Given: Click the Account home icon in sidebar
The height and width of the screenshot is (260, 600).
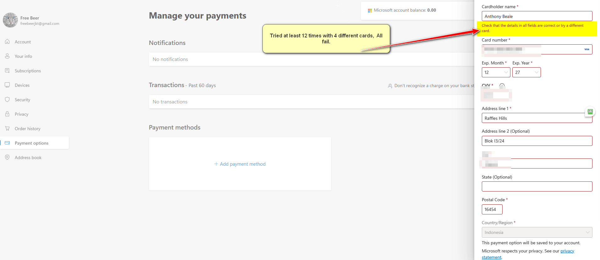Looking at the screenshot, I should click(x=7, y=41).
